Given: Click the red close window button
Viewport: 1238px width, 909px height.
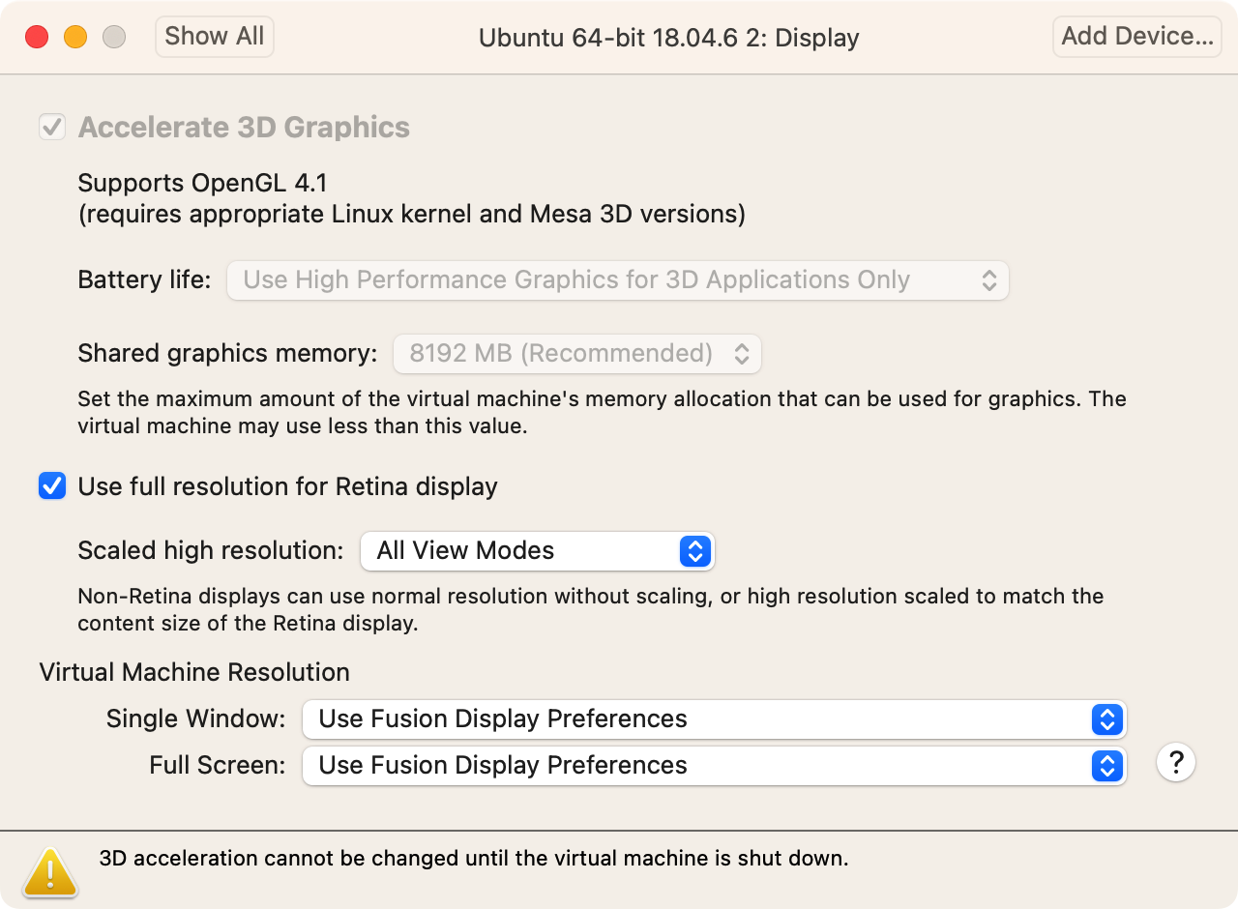Looking at the screenshot, I should pos(37,37).
